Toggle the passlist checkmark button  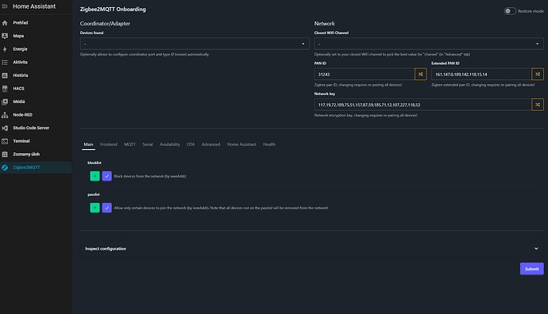pos(107,208)
